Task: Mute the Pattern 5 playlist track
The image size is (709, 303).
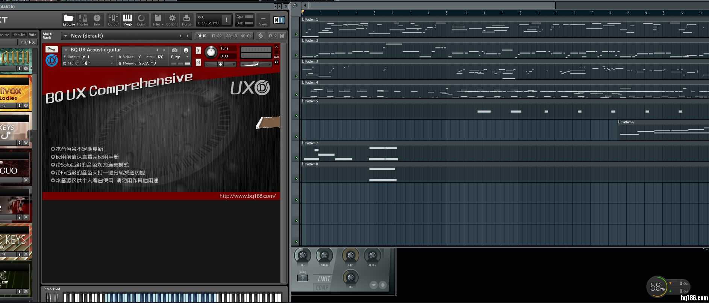Action: pos(296,116)
